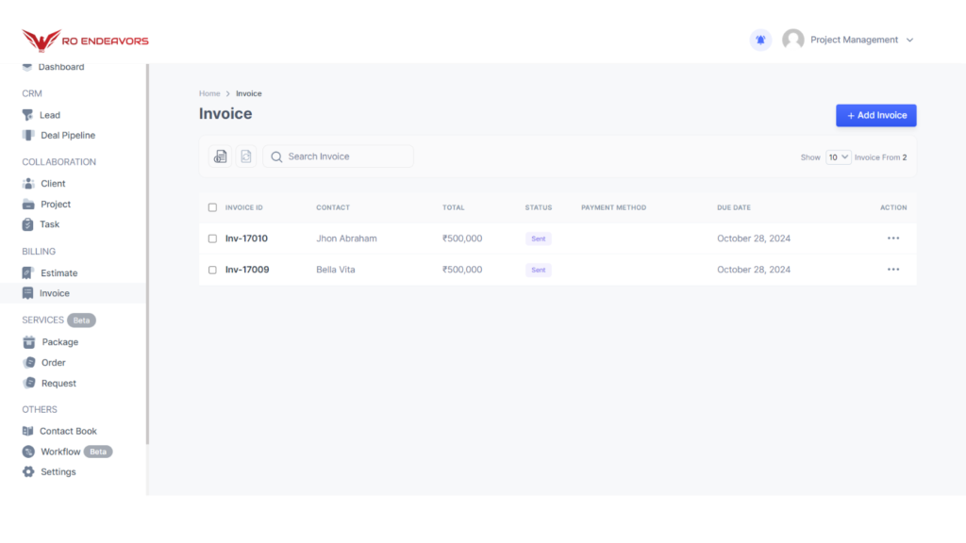Click the notification bell icon
This screenshot has width=966, height=543.
[760, 40]
